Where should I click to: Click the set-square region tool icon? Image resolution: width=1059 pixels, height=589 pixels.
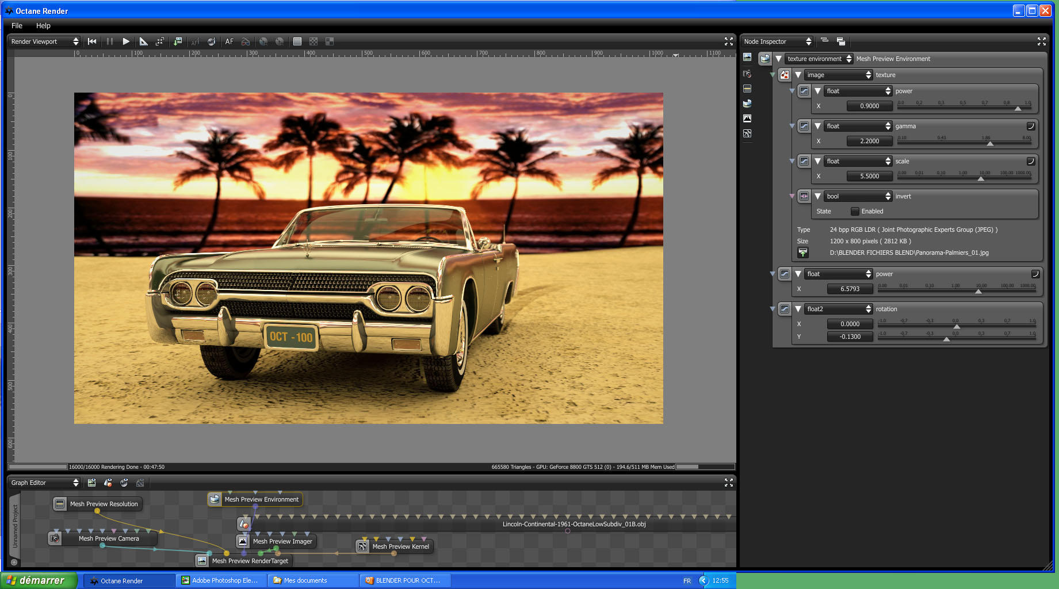click(144, 41)
